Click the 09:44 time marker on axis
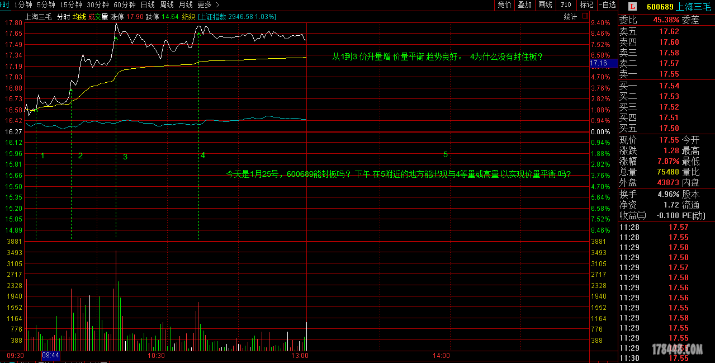The width and height of the screenshot is (715, 363). 51,355
